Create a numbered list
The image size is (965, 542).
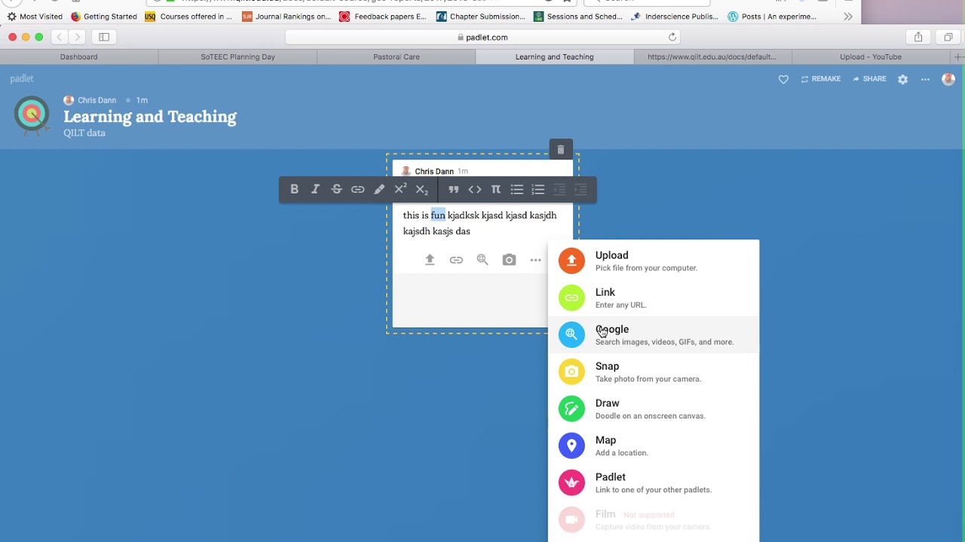click(x=538, y=190)
